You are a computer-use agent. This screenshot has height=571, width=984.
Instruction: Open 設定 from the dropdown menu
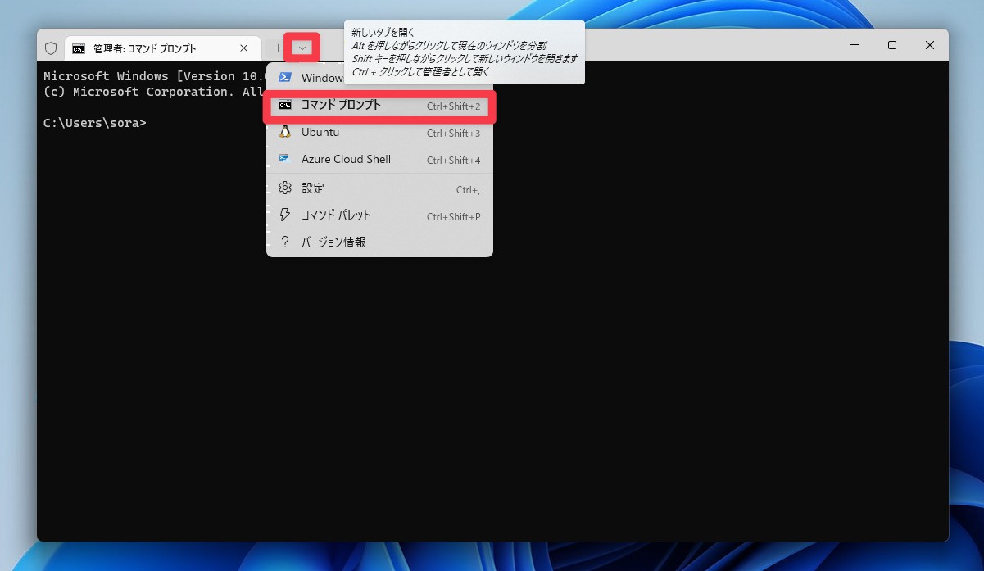coord(380,188)
